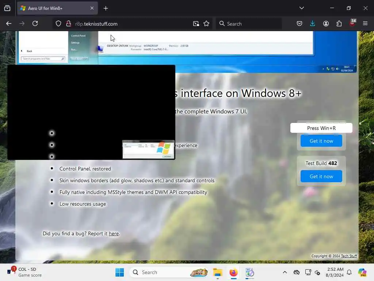The height and width of the screenshot is (281, 374).
Task: Close the Aero UI for Win8+ tab
Action: (92, 8)
